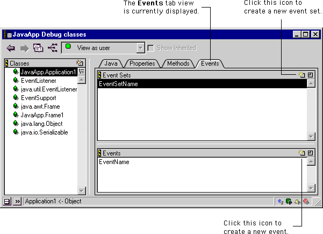Click green cube icon beside java.io.Serializable
The height and width of the screenshot is (234, 323).
coord(16,132)
